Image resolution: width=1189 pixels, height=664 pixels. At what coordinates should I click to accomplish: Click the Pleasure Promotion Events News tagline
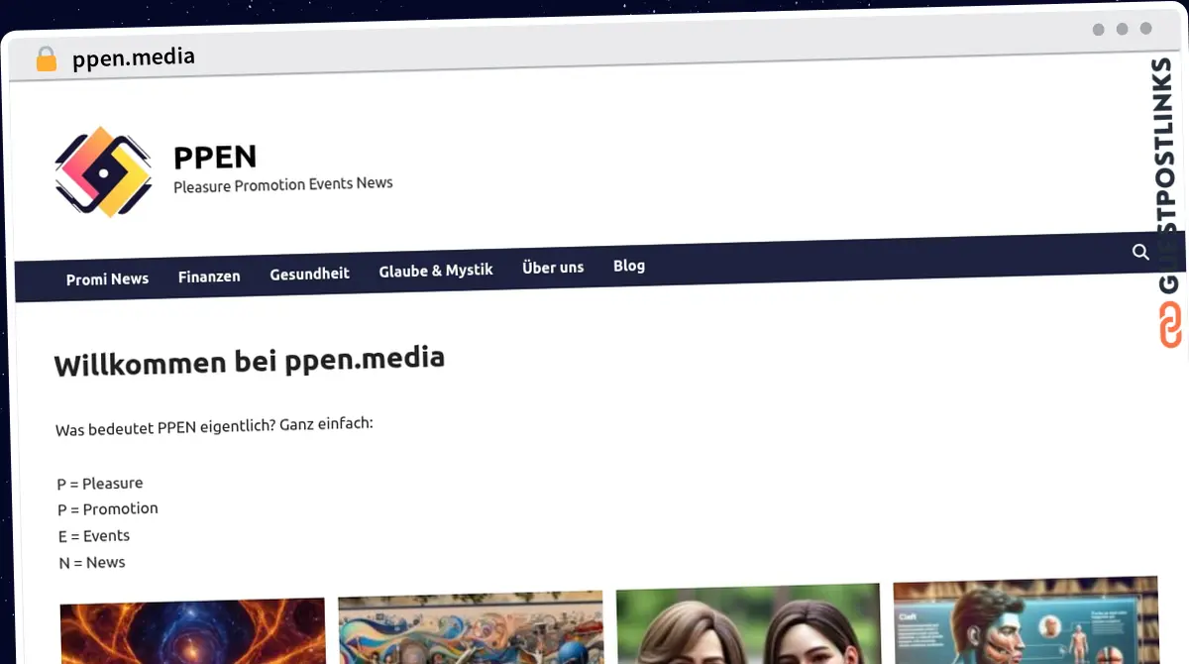coord(283,184)
